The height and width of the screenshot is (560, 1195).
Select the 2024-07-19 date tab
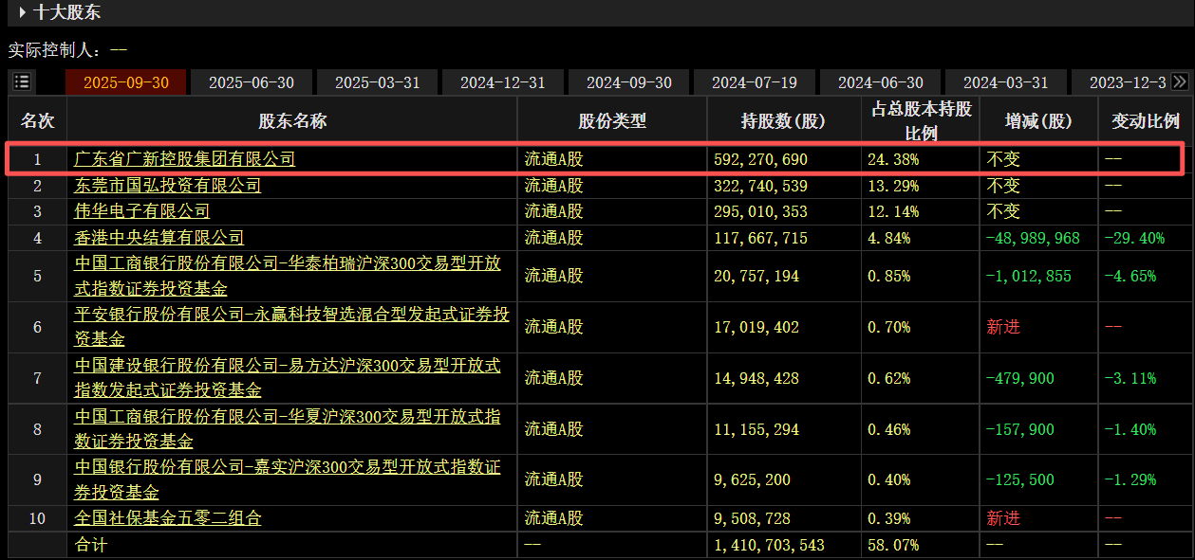coord(755,82)
